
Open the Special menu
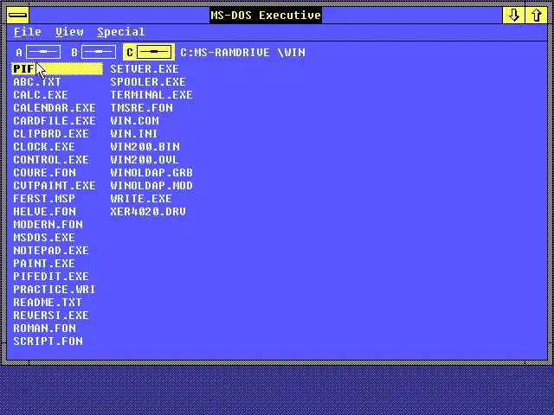[121, 32]
